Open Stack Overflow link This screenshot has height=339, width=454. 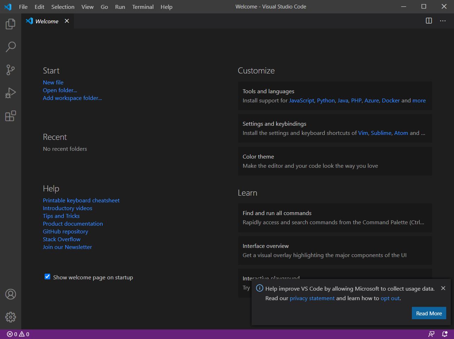[x=62, y=239]
